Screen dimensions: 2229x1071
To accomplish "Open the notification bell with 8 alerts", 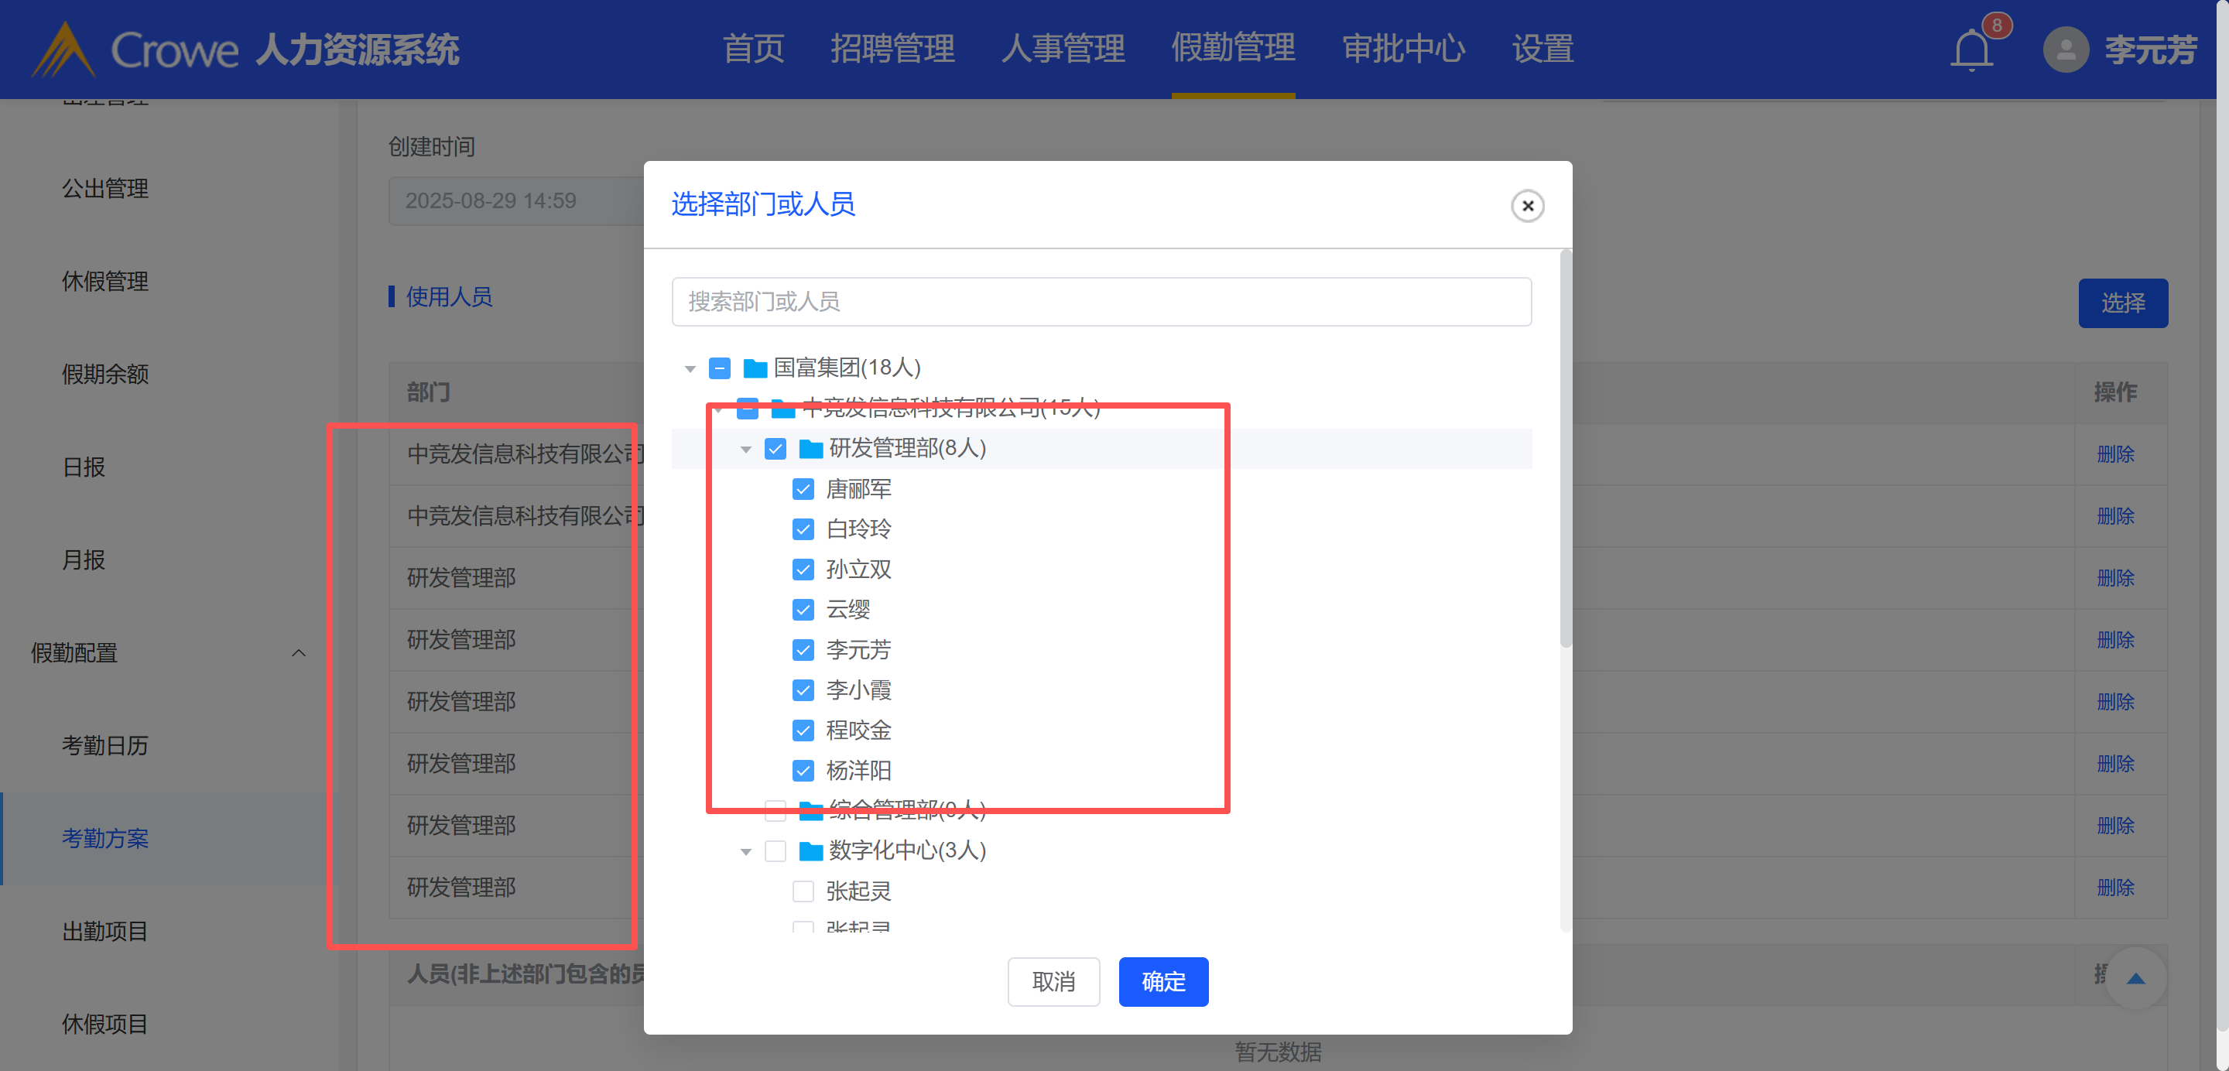I will pyautogui.click(x=1971, y=50).
